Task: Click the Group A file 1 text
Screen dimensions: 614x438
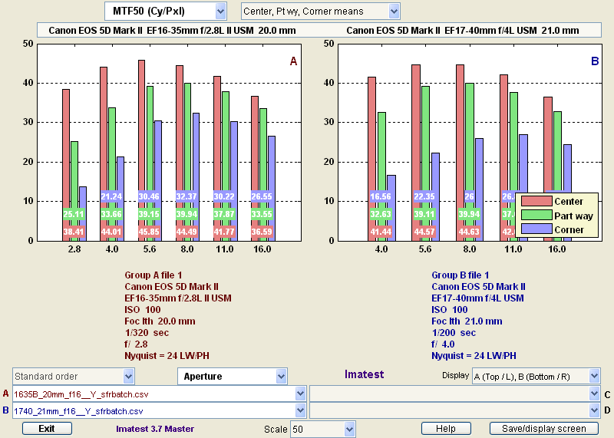Action: 153,275
